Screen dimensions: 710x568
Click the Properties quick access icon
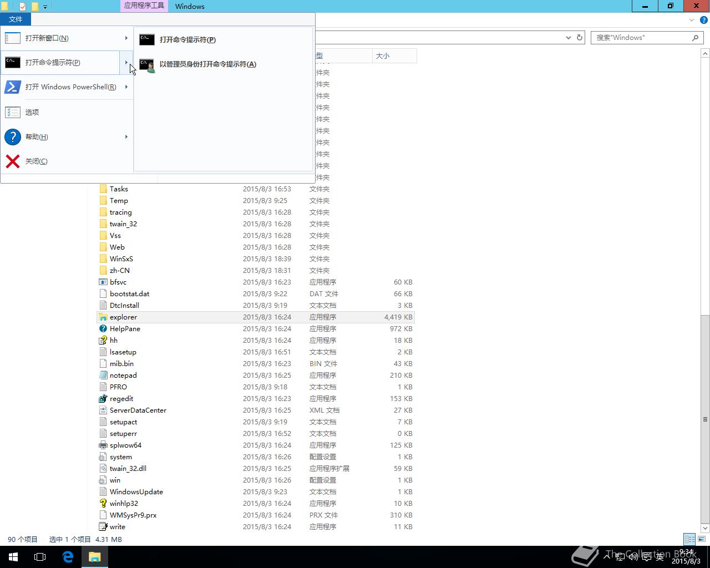23,7
